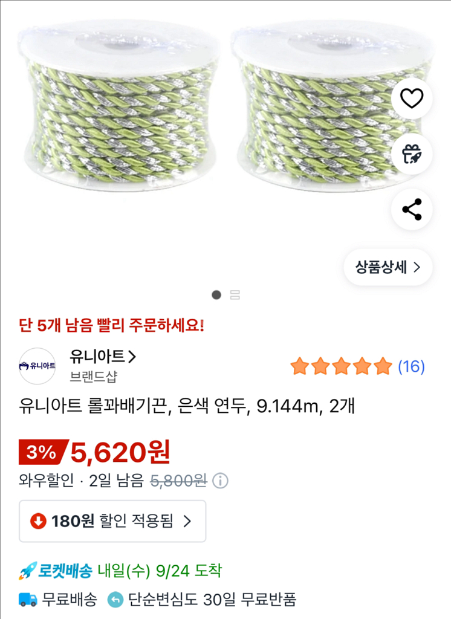This screenshot has width=451, height=619.
Task: Open the (16) reviews count link
Action: pos(411,366)
